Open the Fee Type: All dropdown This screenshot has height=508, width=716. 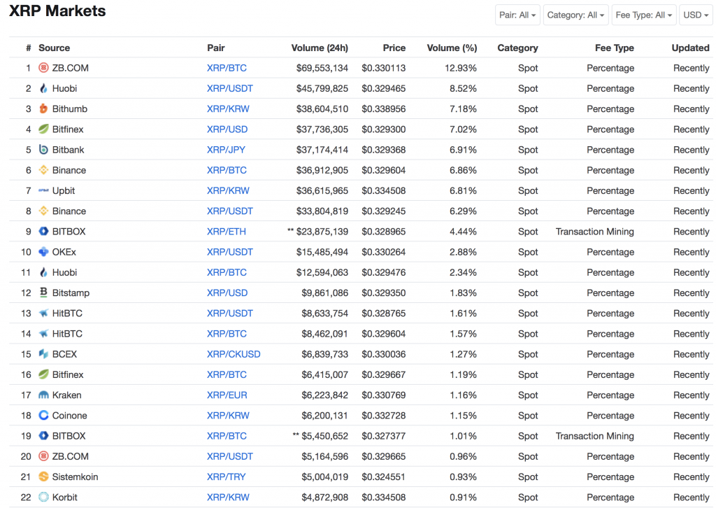click(x=643, y=15)
